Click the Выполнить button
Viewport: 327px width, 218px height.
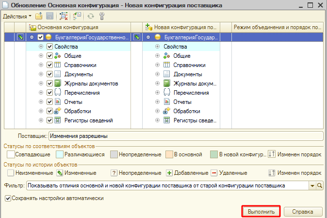click(261, 212)
